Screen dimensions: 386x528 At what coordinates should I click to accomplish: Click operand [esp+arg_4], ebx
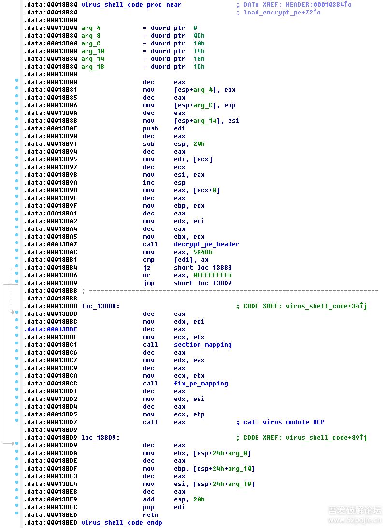tap(205, 90)
